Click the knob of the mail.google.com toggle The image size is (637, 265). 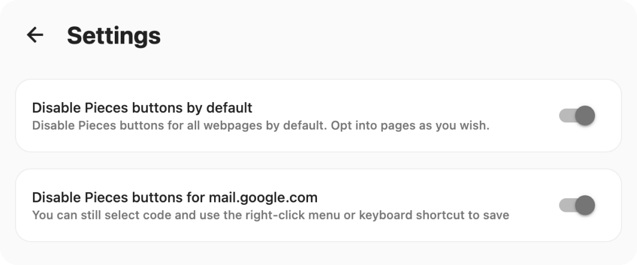[x=585, y=205]
